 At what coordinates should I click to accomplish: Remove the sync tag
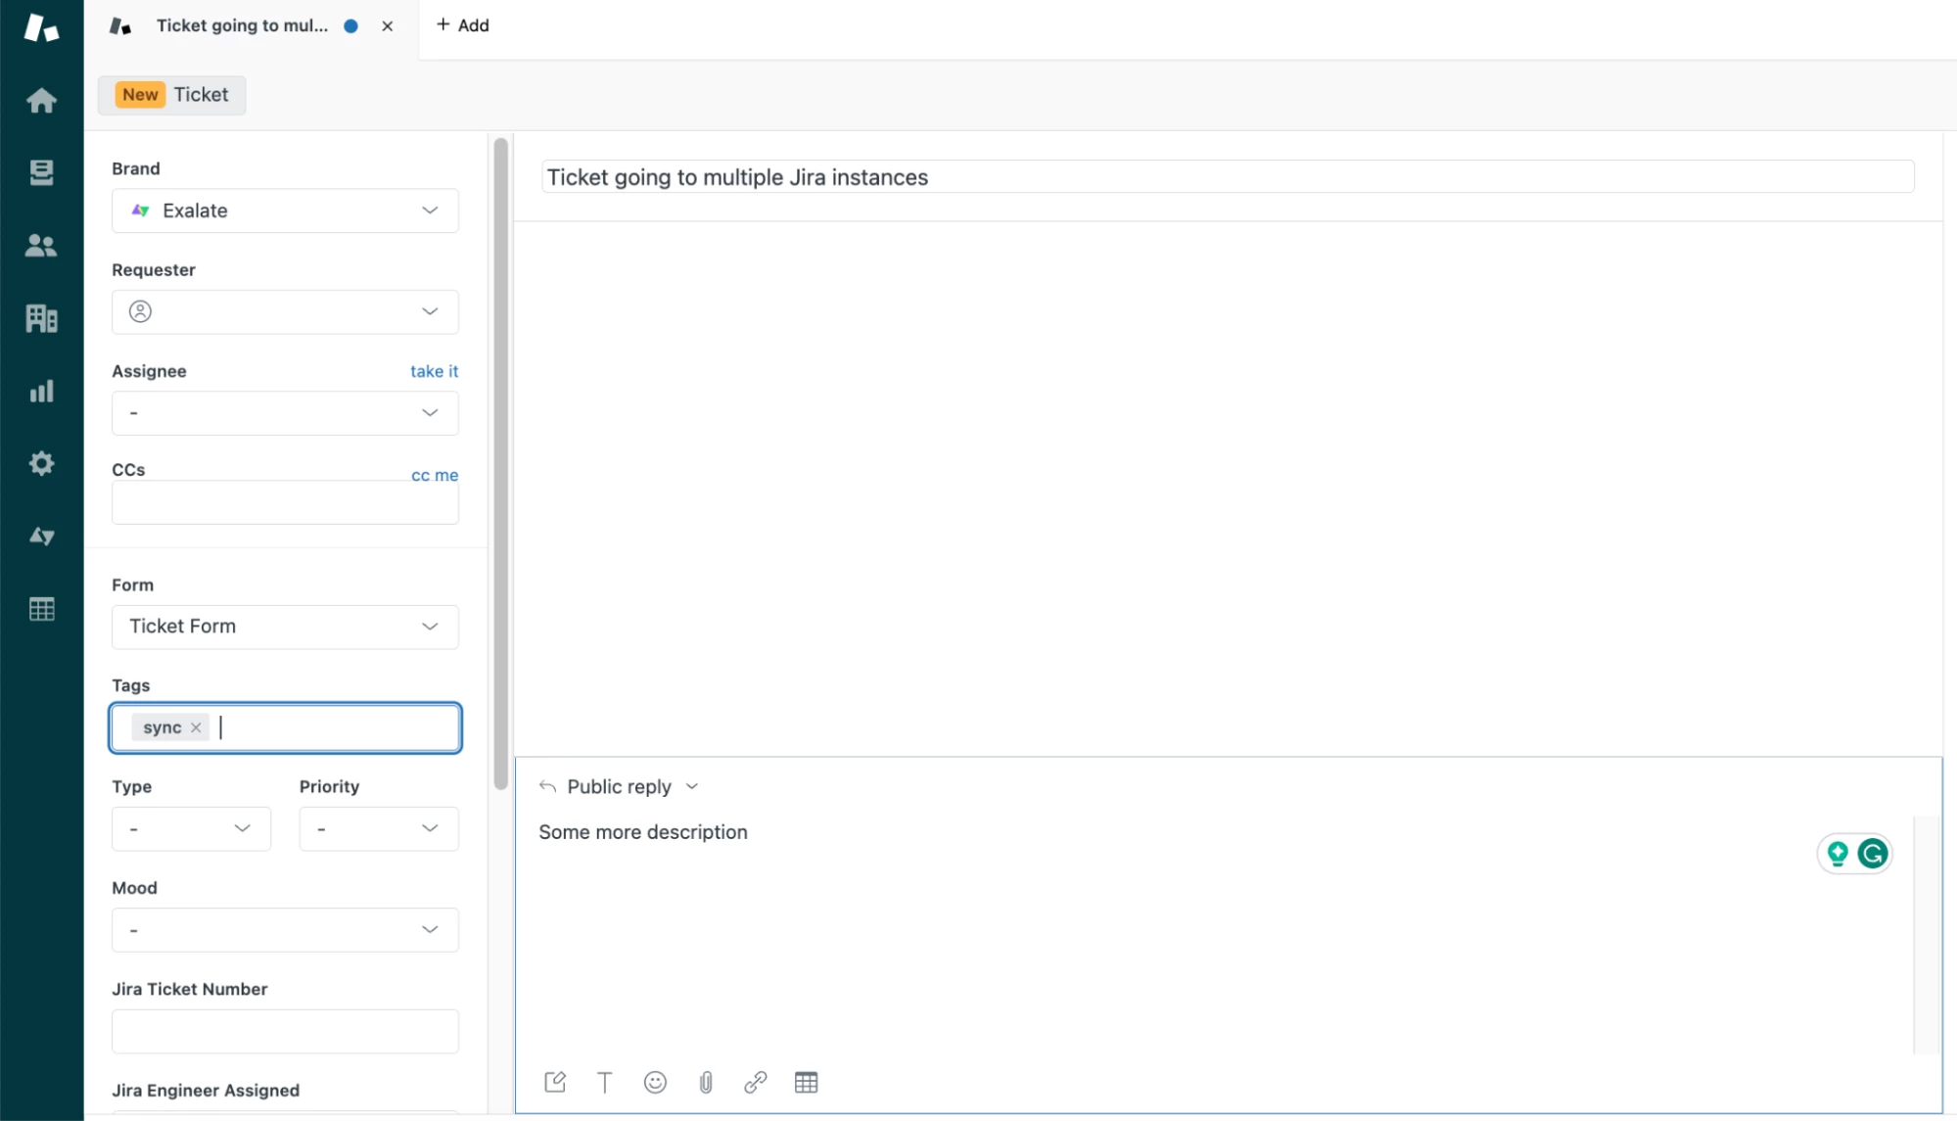[196, 727]
